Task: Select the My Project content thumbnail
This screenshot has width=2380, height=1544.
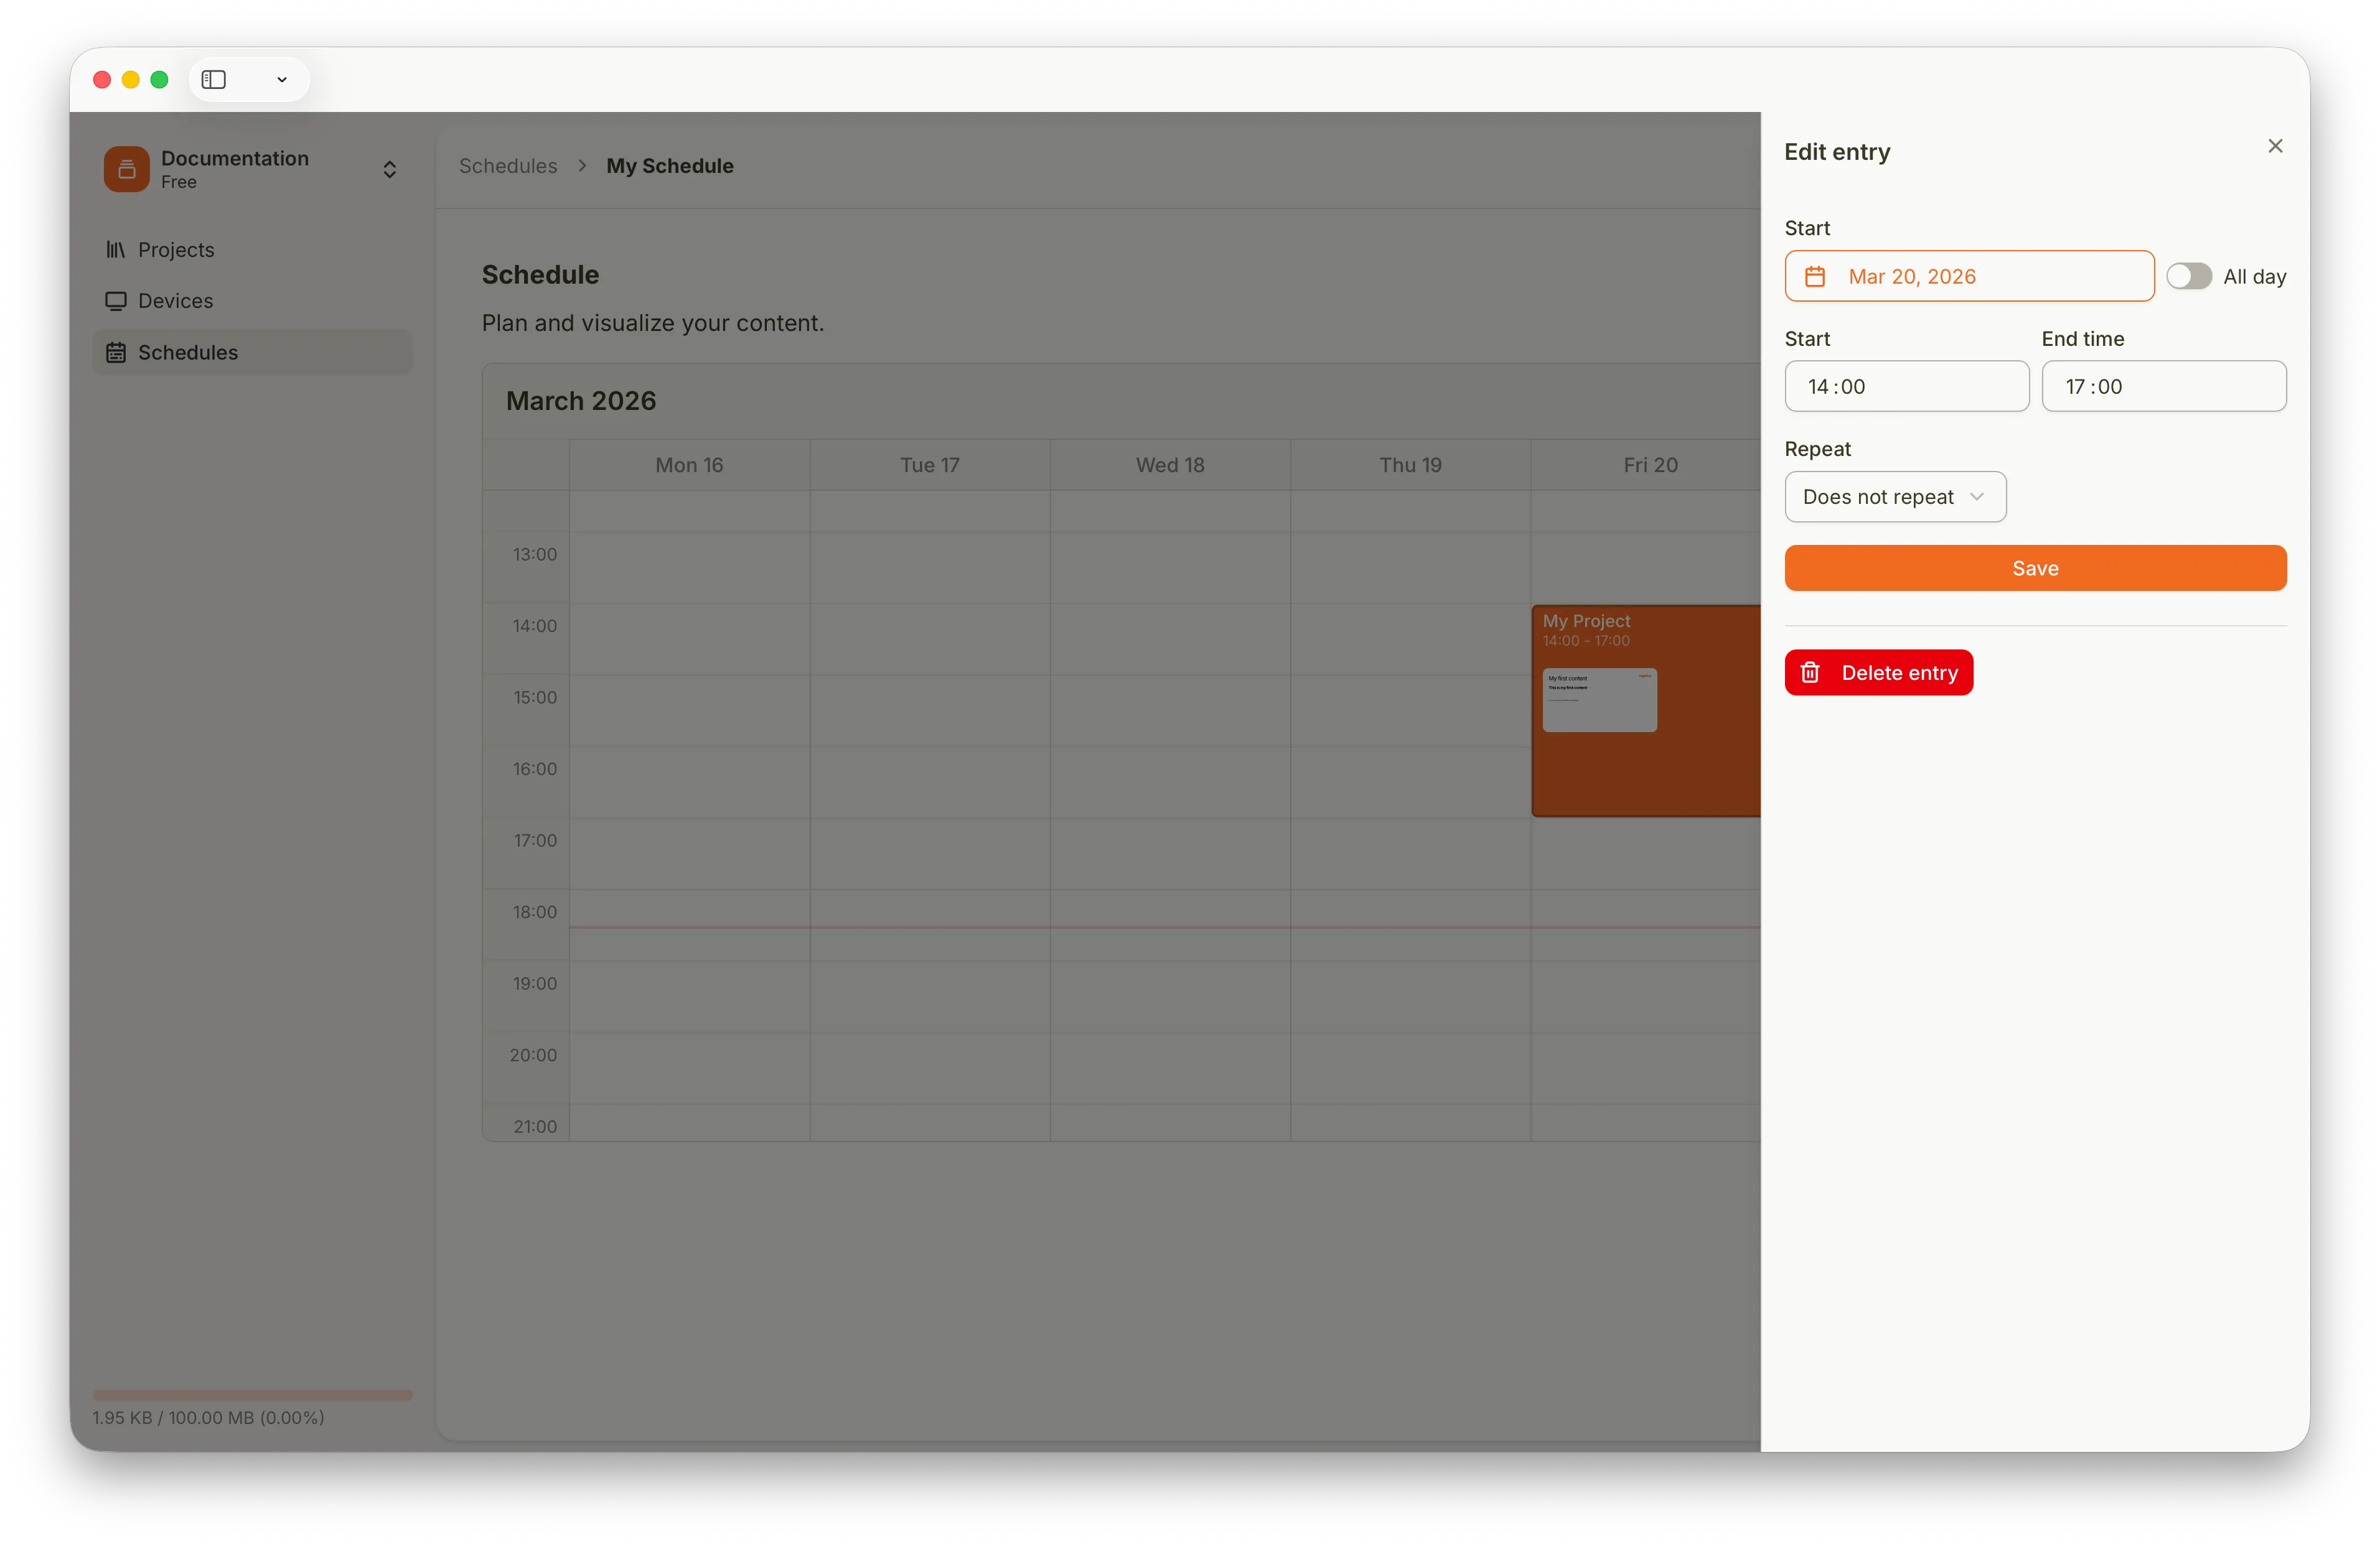Action: 1599,700
